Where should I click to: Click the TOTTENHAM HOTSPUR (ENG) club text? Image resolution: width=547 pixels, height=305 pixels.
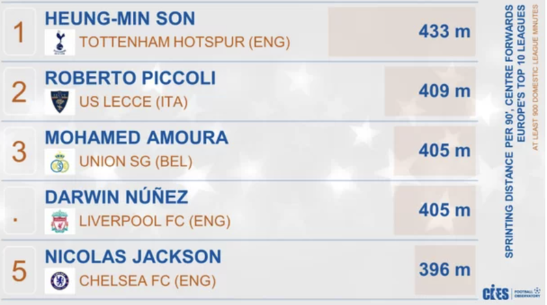(x=185, y=42)
